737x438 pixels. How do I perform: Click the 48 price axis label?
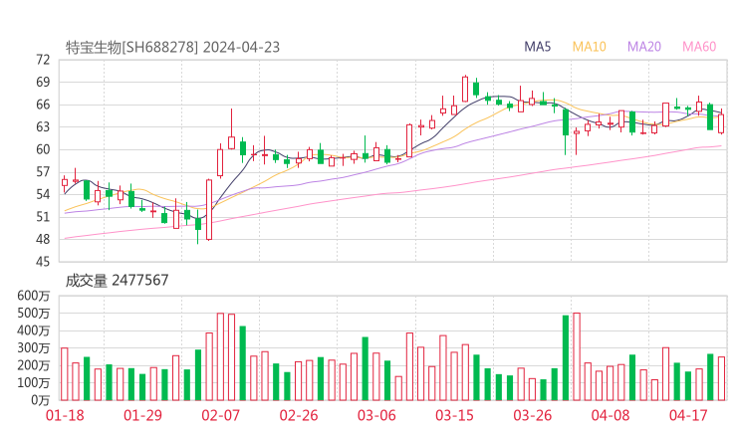[43, 239]
